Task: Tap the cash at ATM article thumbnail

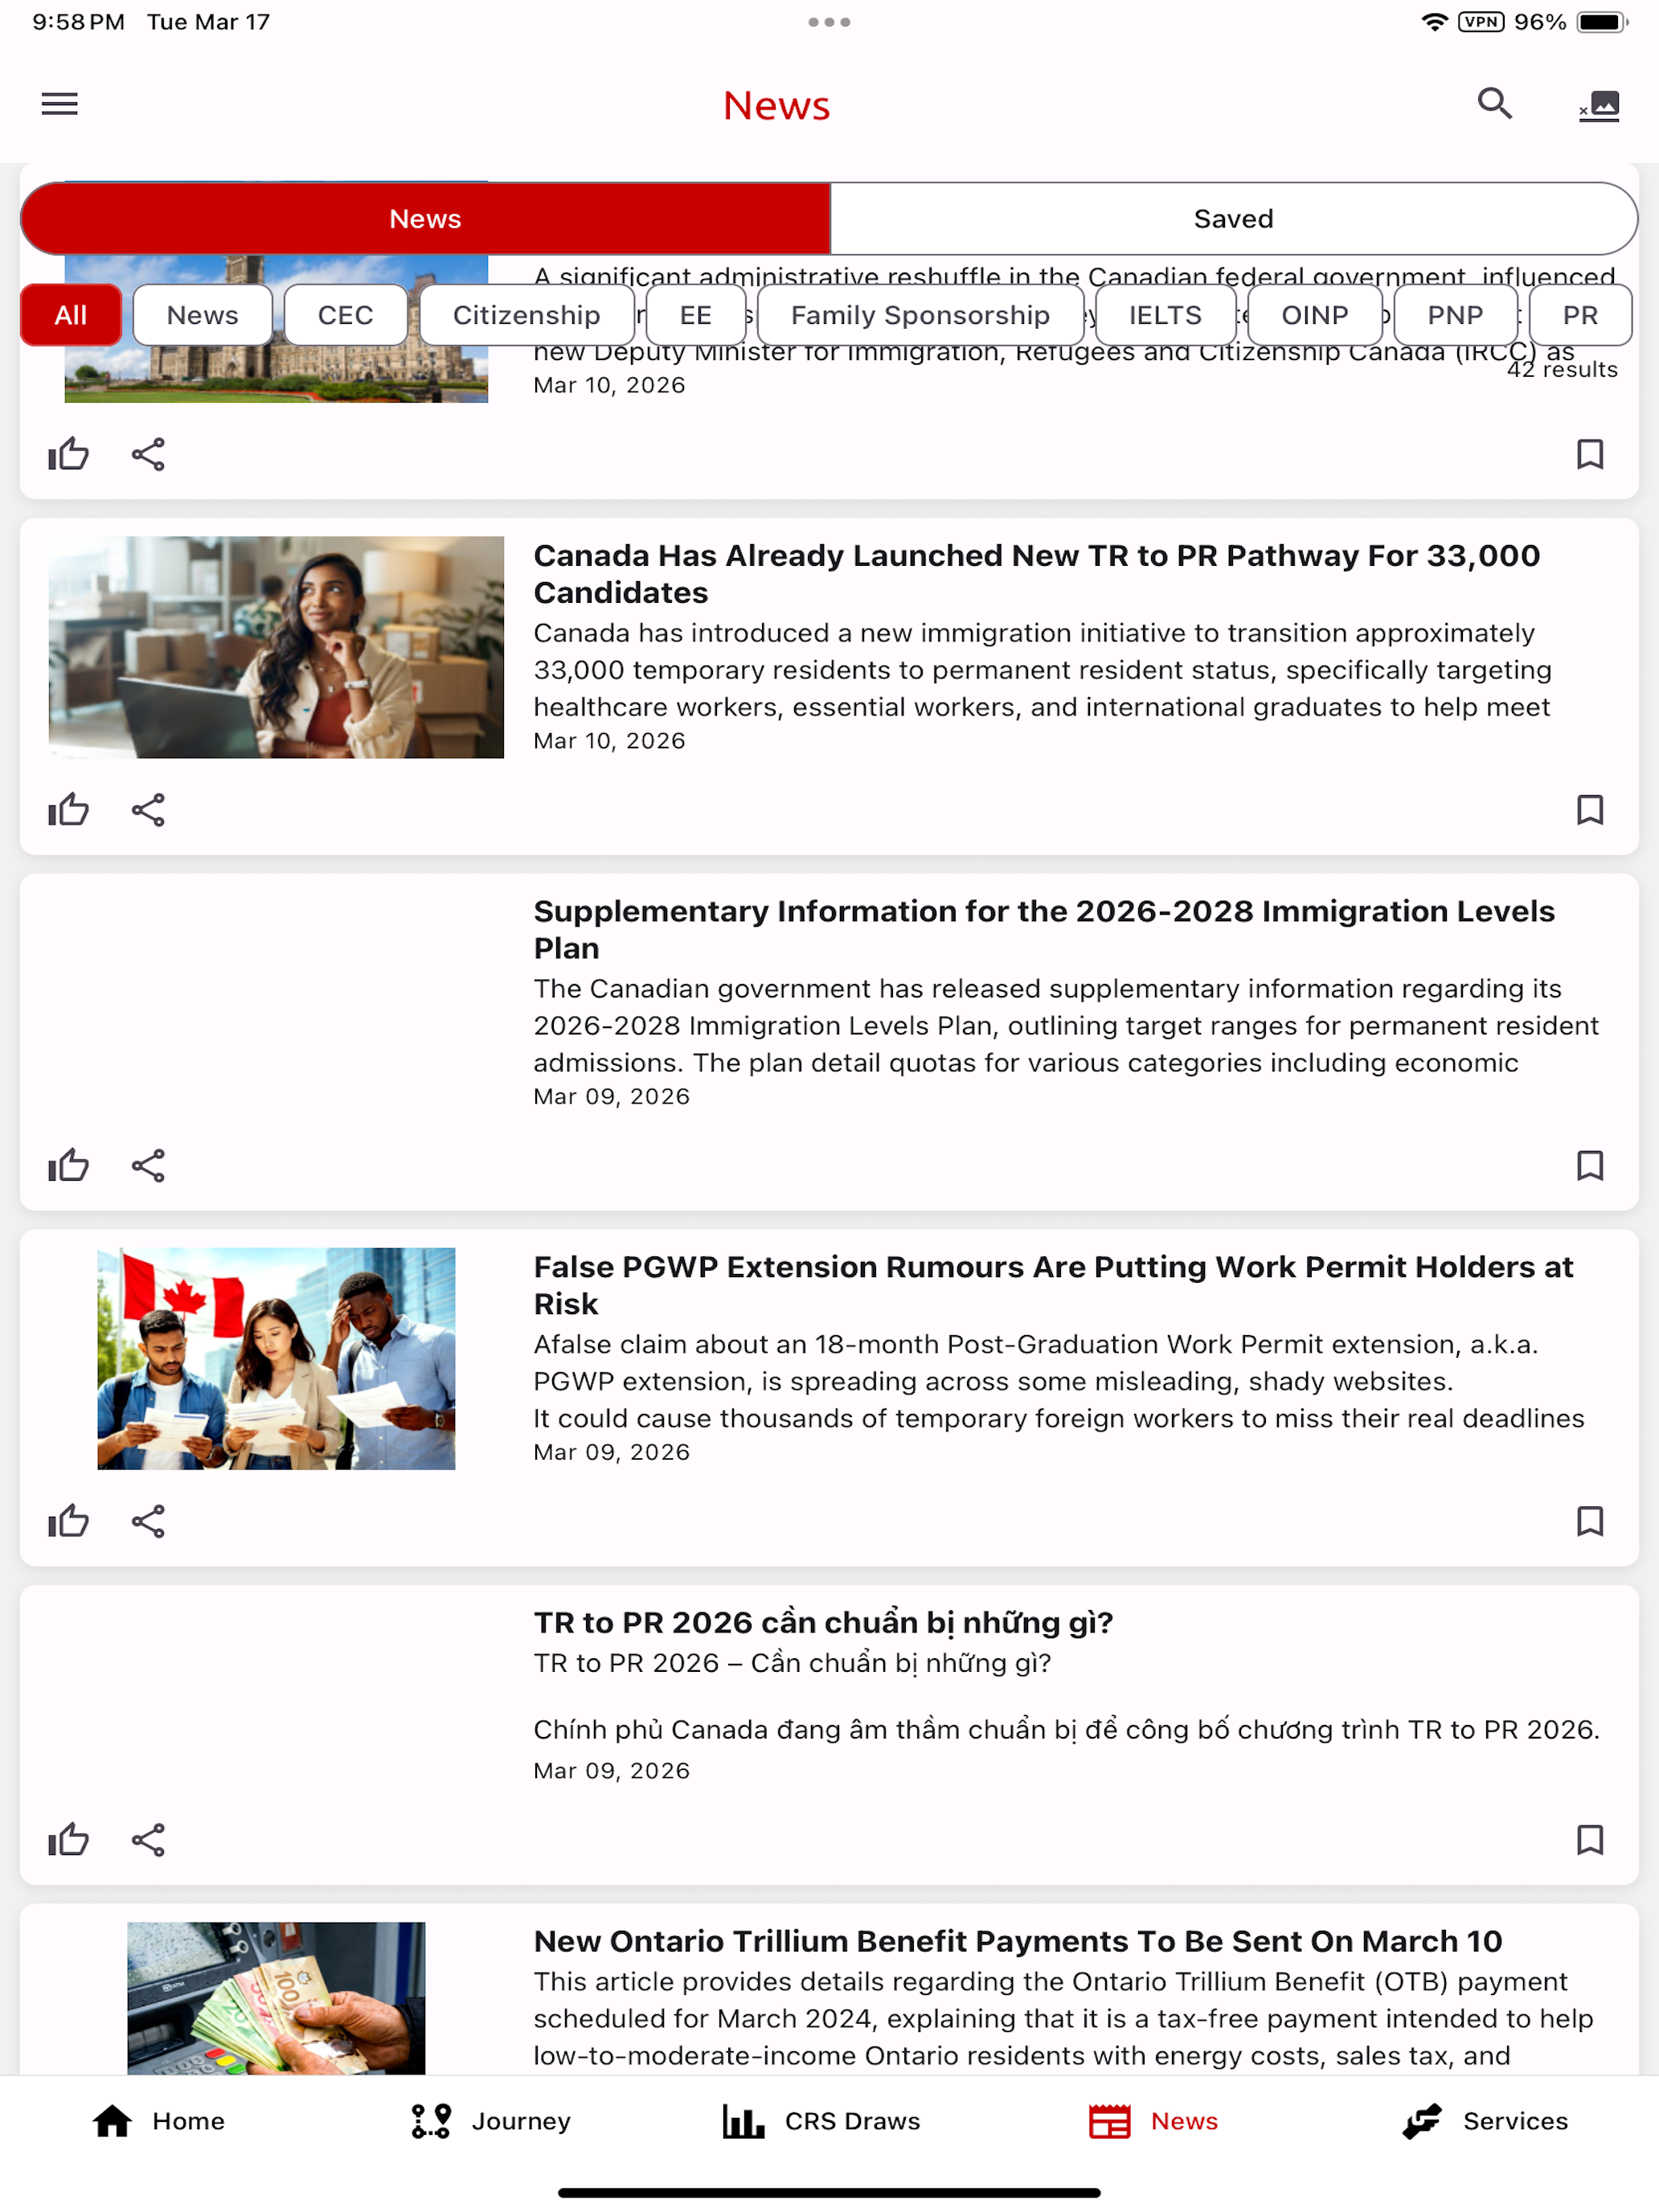Action: [276, 1998]
